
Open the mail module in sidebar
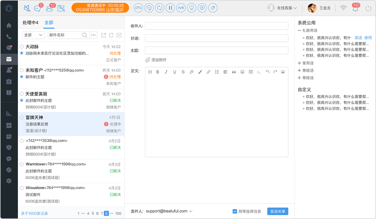(9, 59)
